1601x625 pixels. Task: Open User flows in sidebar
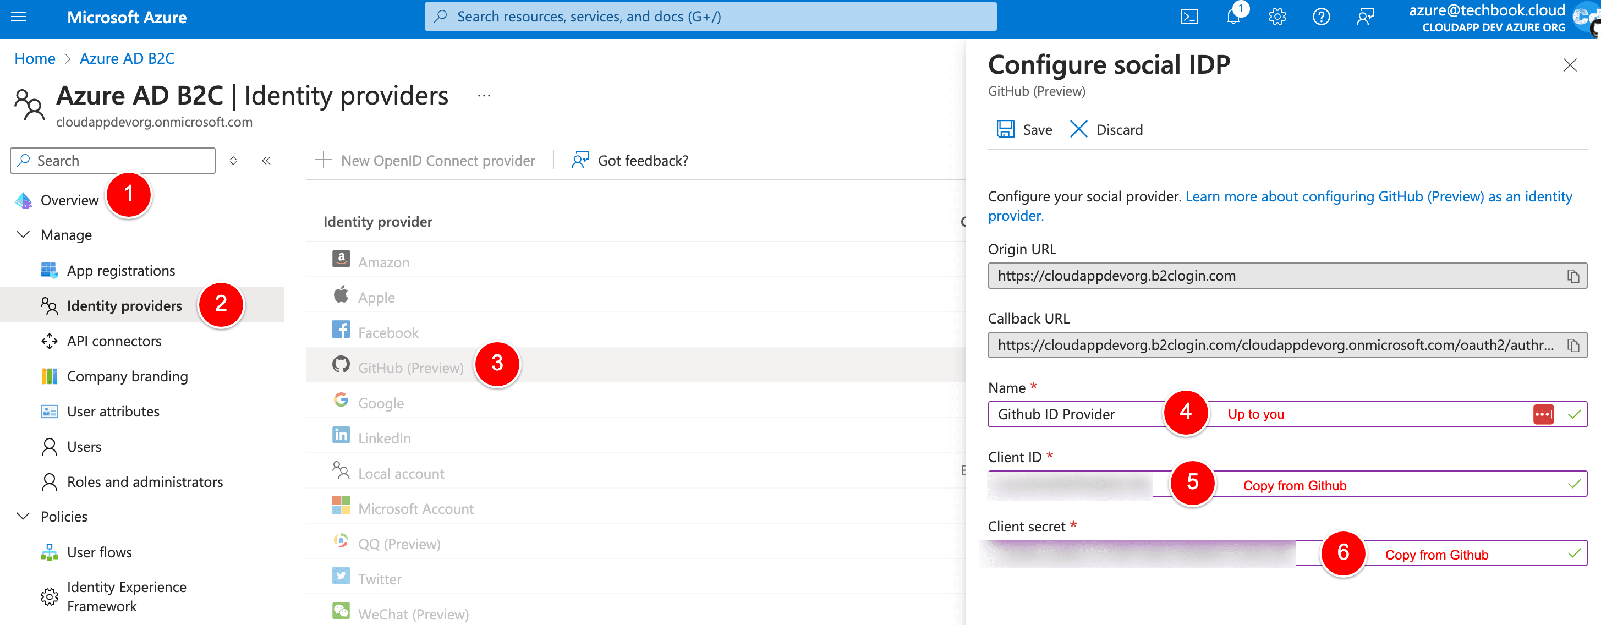(x=100, y=552)
